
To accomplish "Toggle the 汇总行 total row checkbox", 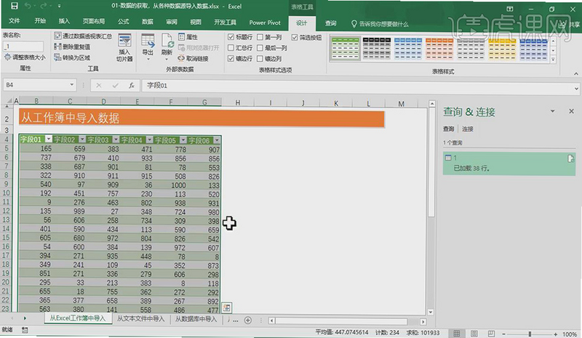I will (231, 48).
